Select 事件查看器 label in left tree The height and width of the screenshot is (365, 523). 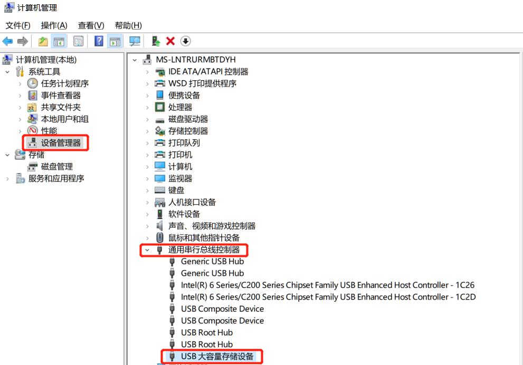click(61, 95)
